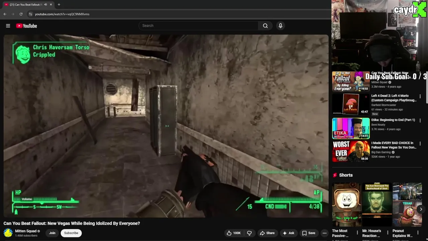Save the video to a playlist
428x241 pixels.
[x=309, y=233]
